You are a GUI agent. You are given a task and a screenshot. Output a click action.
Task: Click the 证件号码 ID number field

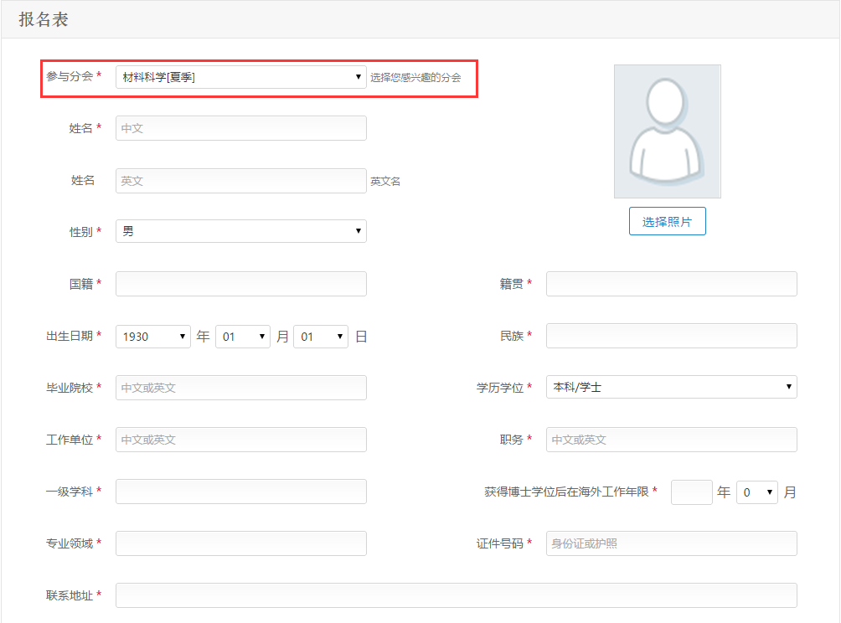pyautogui.click(x=670, y=543)
